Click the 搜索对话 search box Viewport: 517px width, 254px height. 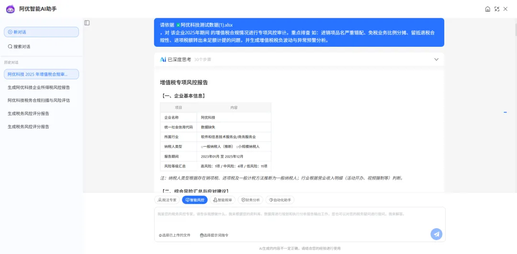tap(41, 47)
